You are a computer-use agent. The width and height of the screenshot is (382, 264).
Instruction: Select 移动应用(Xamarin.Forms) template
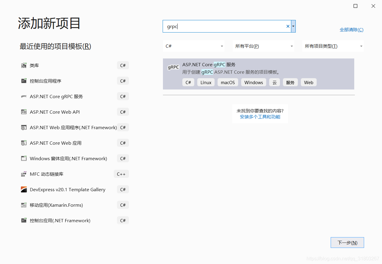75,205
